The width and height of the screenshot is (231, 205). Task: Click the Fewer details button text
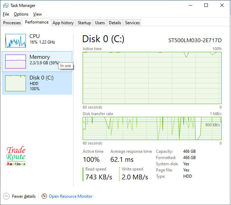(x=24, y=196)
